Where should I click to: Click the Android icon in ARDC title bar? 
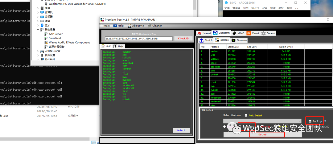tap(227, 3)
